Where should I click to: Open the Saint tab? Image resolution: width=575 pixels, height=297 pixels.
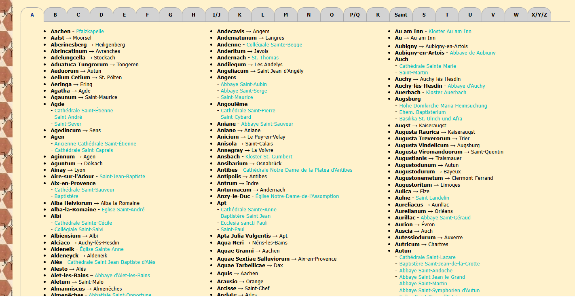tap(401, 15)
